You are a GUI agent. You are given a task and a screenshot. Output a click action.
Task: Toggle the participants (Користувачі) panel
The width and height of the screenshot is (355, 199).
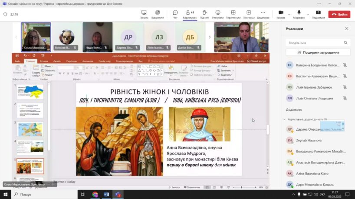pos(189,14)
